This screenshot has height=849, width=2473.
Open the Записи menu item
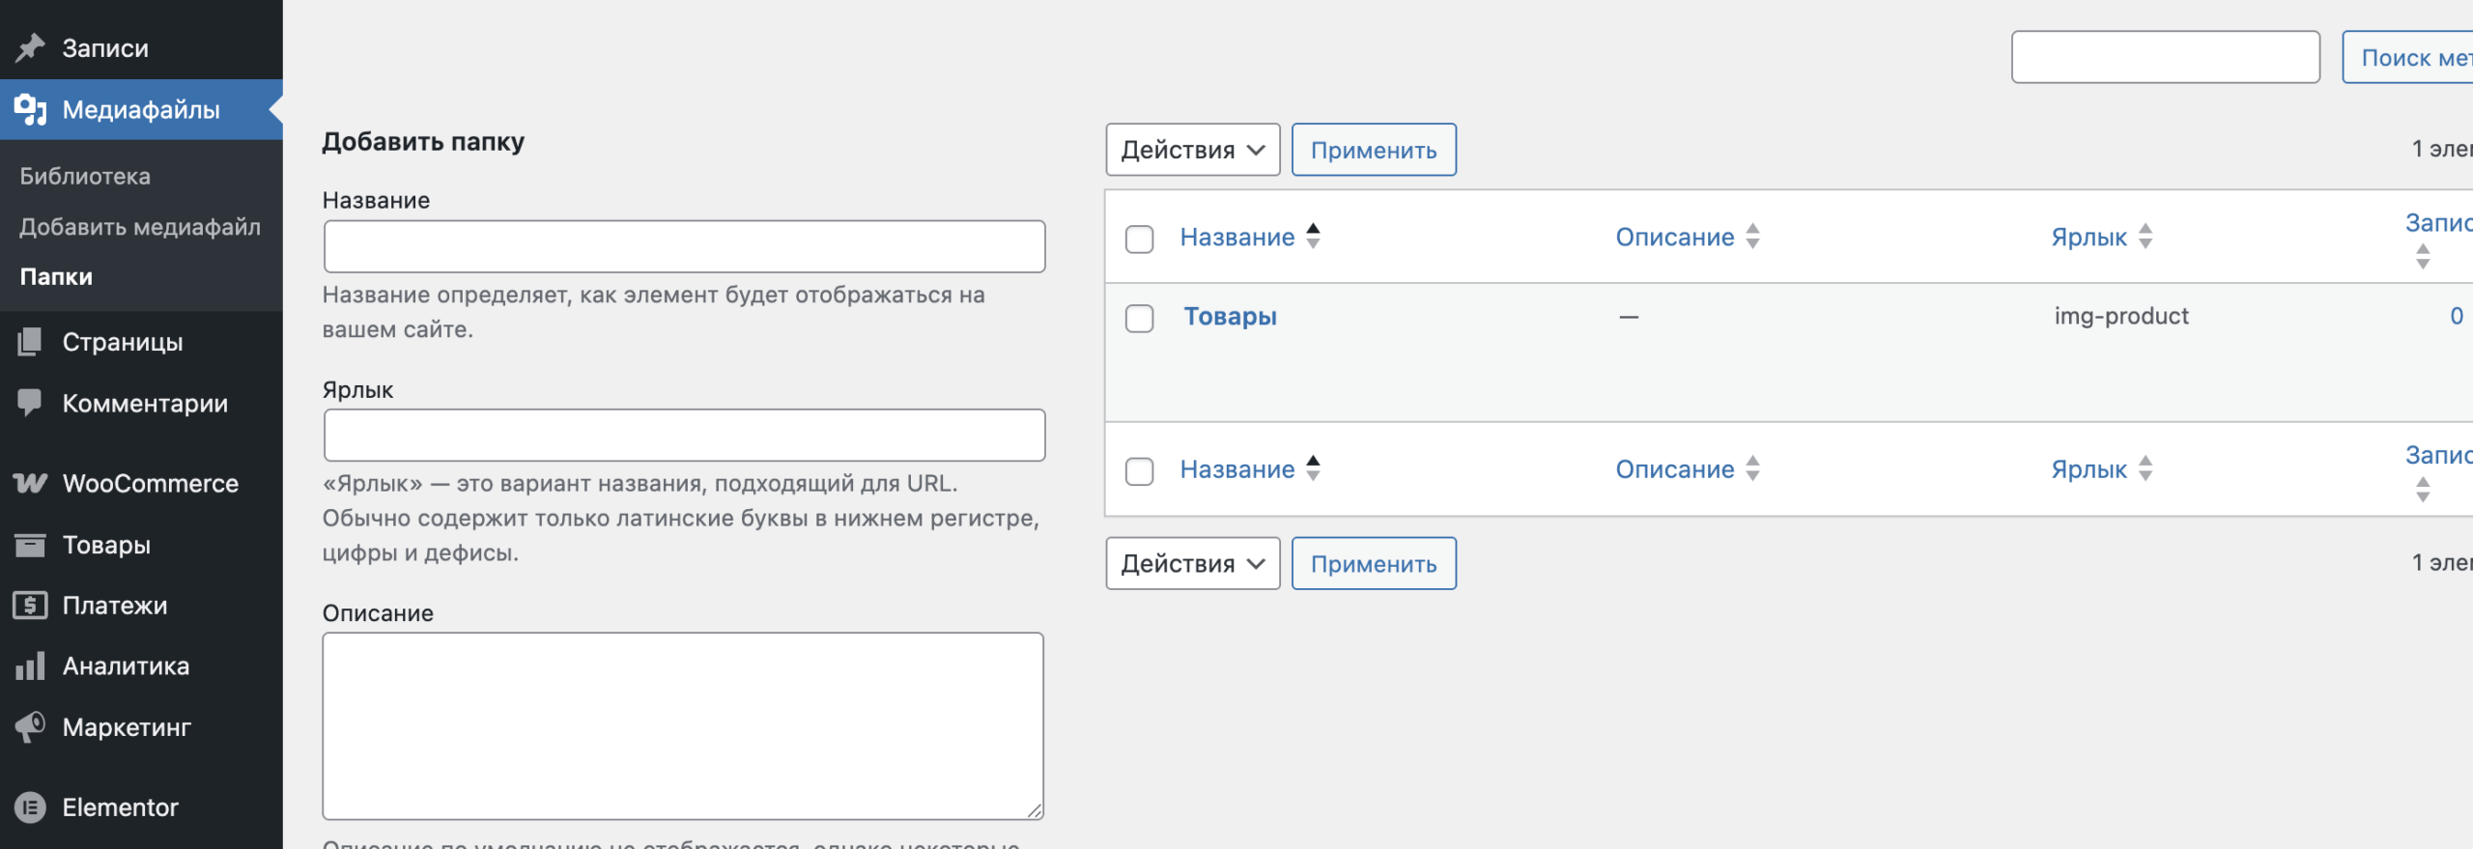(105, 47)
